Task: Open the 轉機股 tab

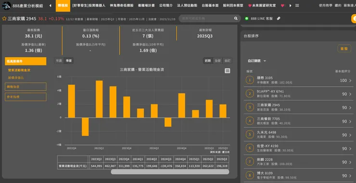Action: [63, 5]
